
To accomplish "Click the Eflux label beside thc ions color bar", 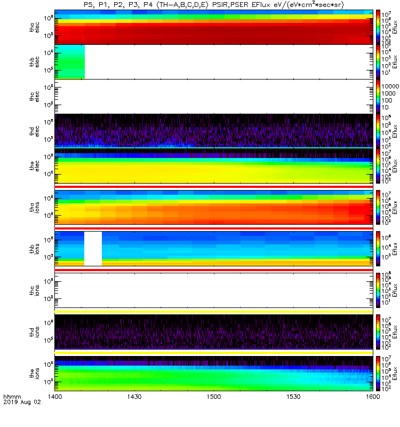I will coord(395,290).
